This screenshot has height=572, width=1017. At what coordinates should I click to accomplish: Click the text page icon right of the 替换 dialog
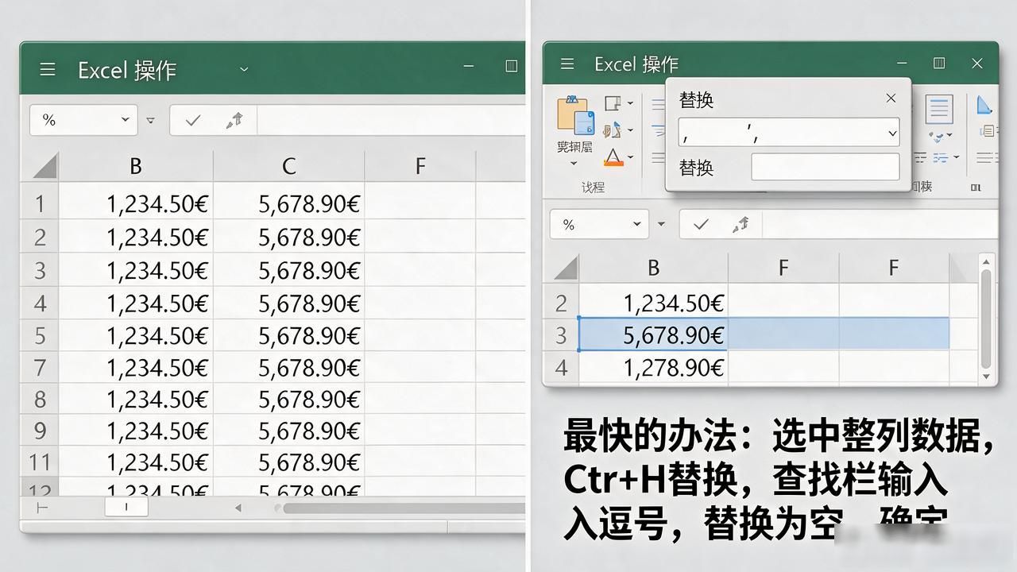coord(939,110)
